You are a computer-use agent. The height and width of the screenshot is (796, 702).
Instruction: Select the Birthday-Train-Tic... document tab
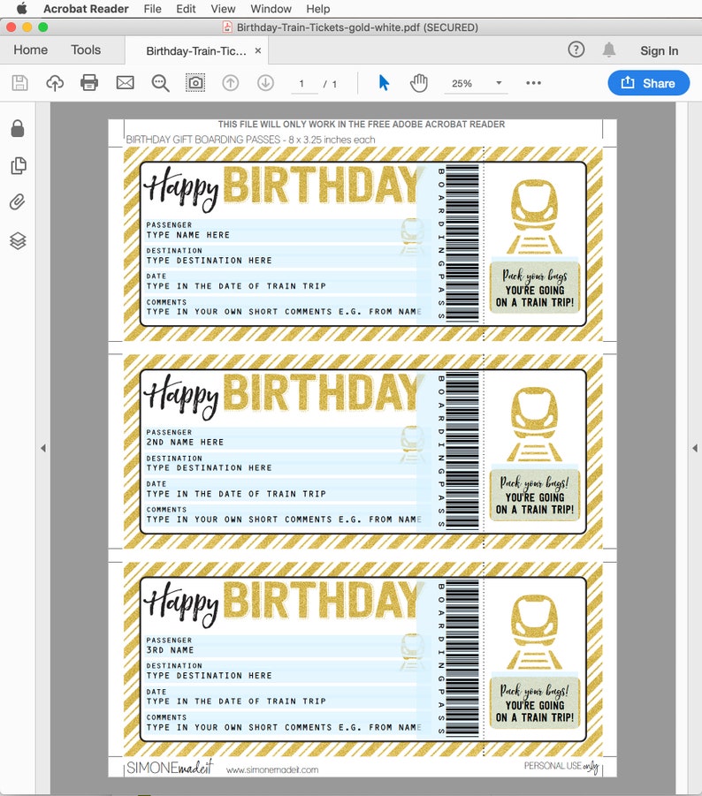[x=196, y=50]
